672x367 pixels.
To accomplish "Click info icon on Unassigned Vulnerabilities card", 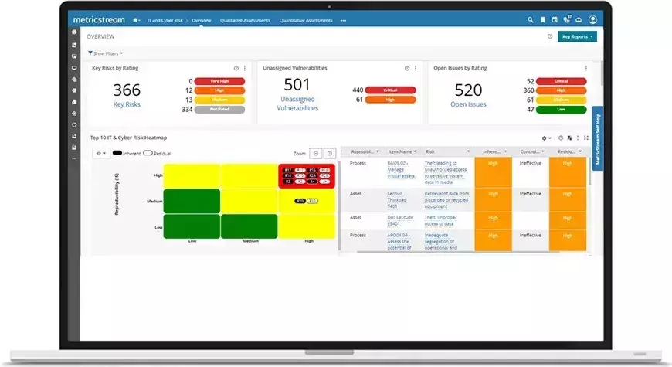I will point(407,68).
